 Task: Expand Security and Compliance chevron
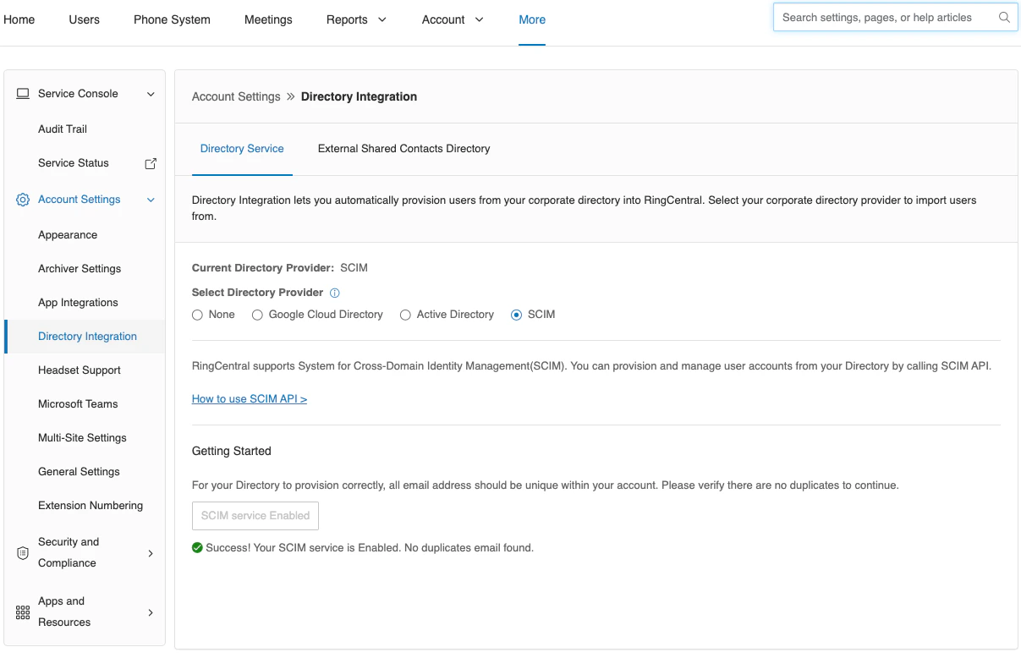(151, 553)
